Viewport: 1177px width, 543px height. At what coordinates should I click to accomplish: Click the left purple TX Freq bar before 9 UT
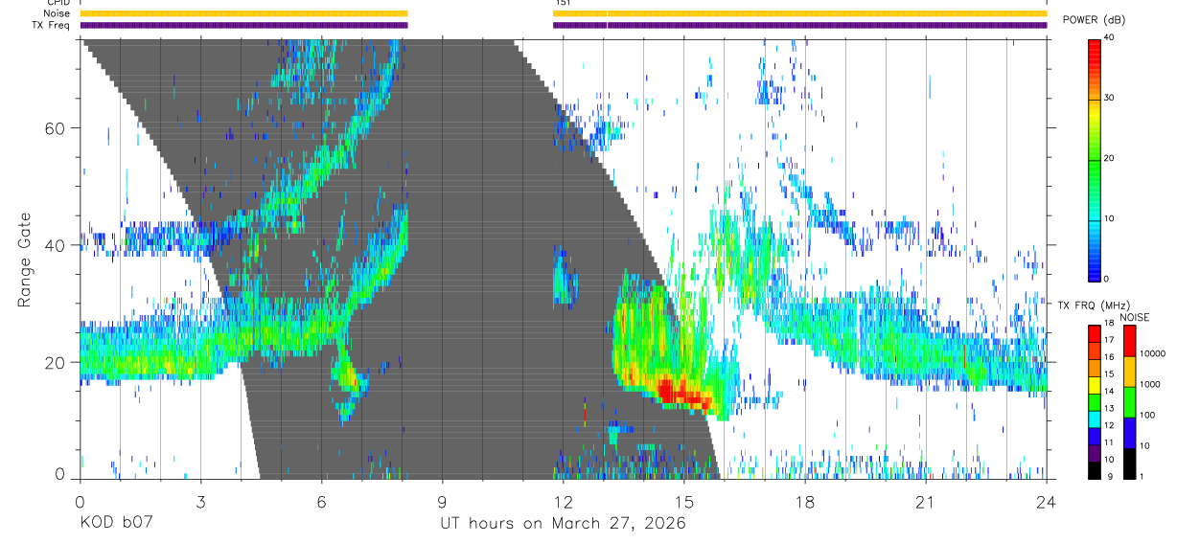[244, 25]
